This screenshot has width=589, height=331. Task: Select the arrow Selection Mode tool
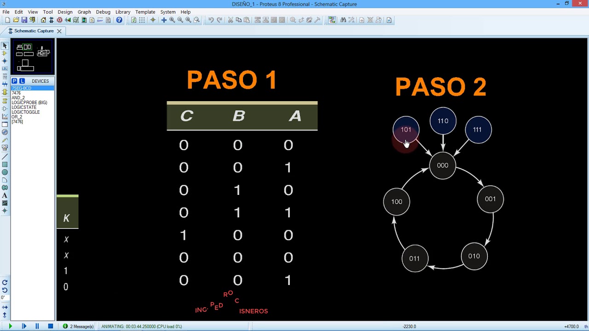5,46
